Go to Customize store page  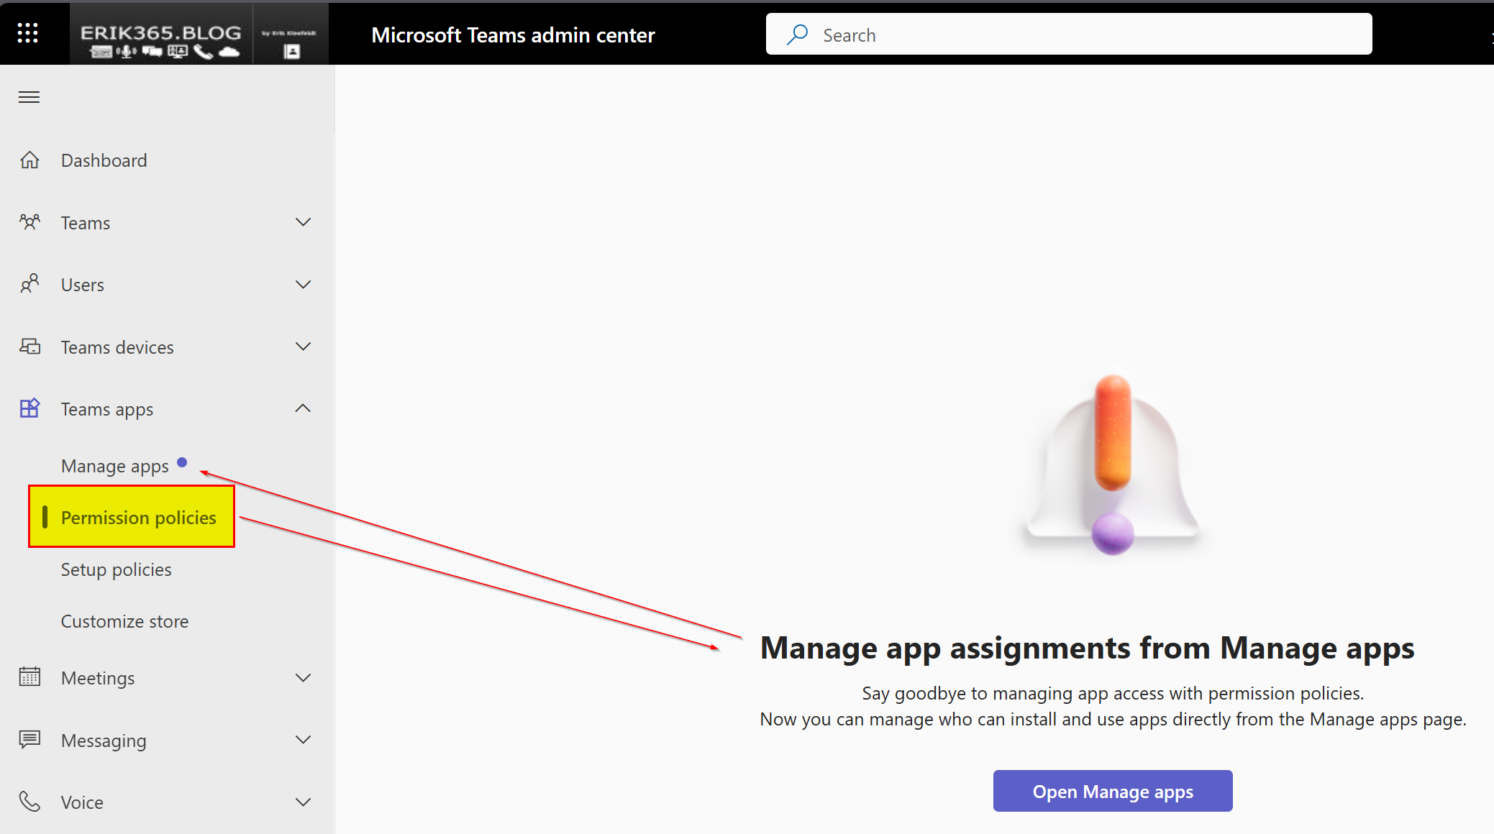coord(124,621)
